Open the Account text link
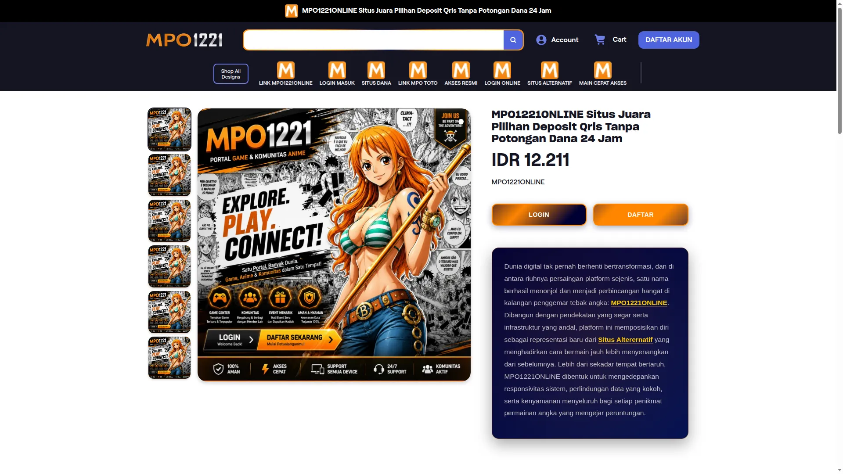Viewport: 843px width, 474px height. (565, 40)
